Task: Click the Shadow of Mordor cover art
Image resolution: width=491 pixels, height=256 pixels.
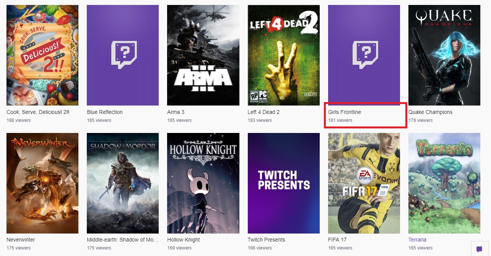Action: (123, 183)
